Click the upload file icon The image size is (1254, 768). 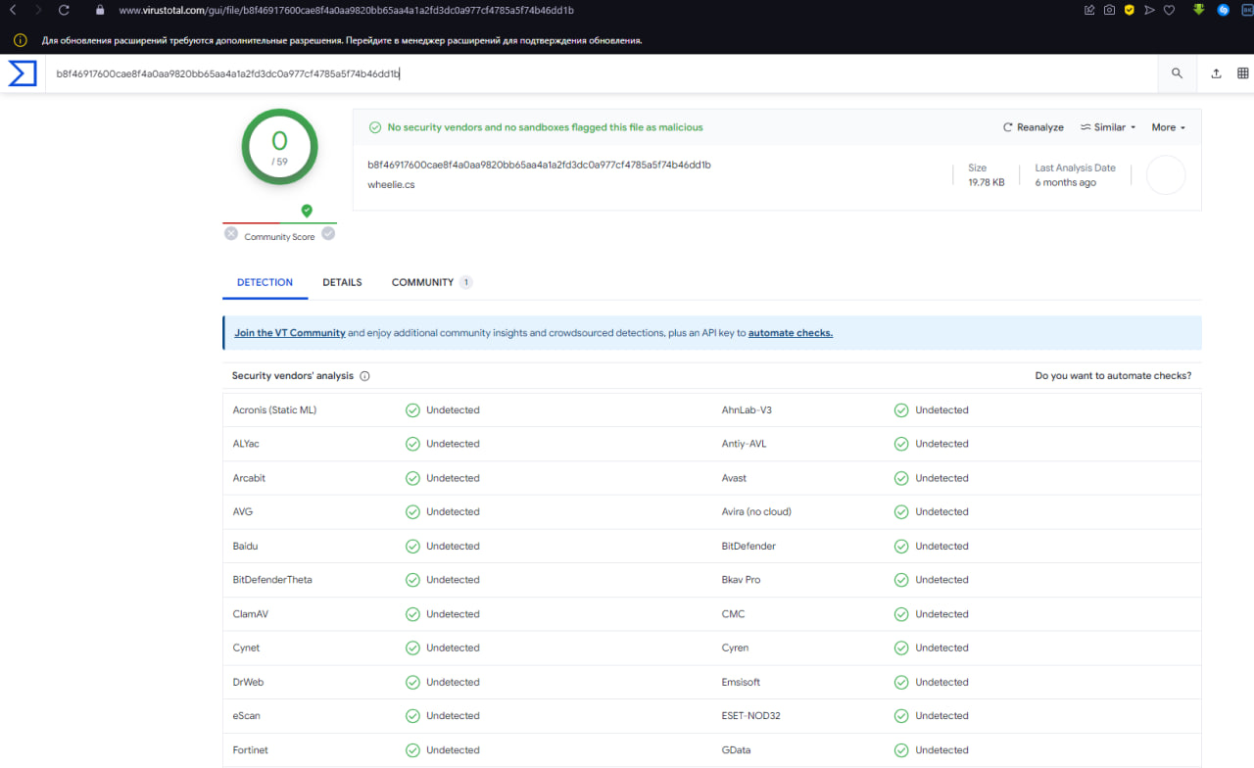1216,73
